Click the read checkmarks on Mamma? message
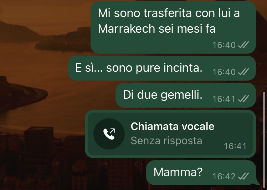The width and height of the screenshot is (267, 190). (243, 176)
